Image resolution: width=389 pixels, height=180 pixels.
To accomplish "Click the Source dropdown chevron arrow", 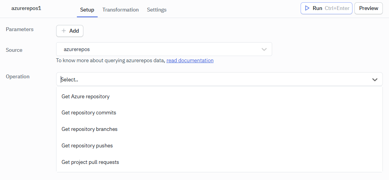I will [x=264, y=50].
